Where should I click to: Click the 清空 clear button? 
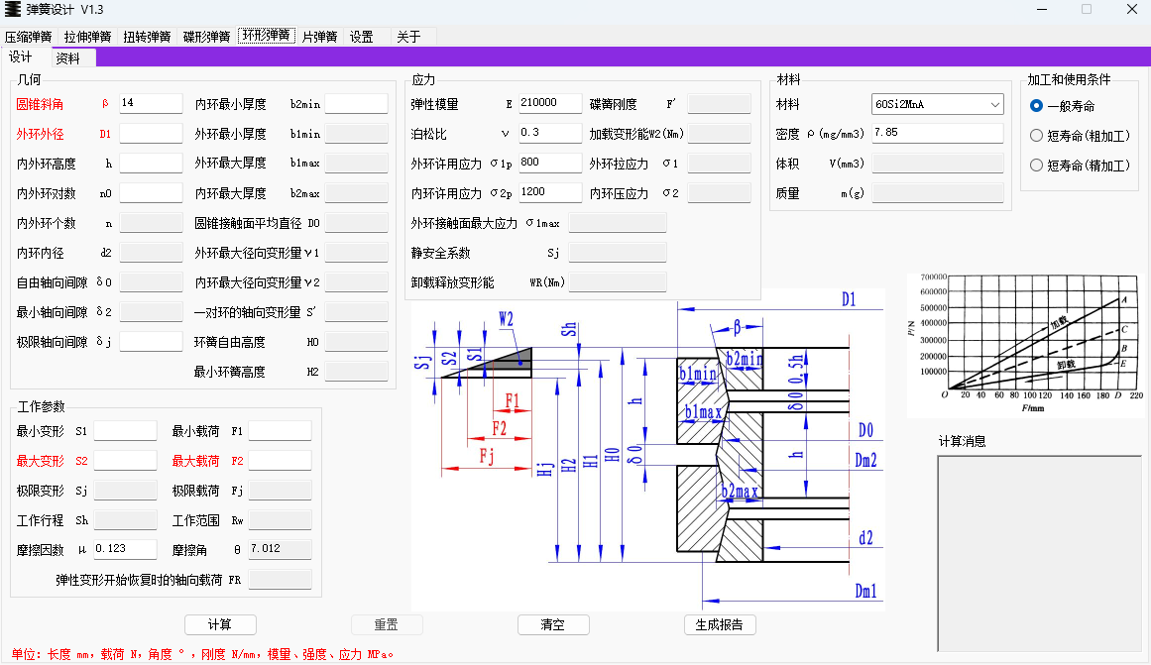pyautogui.click(x=553, y=624)
